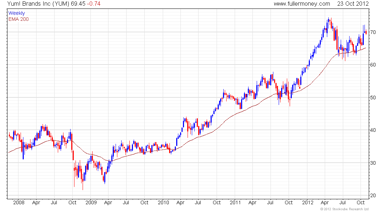390x212 pixels.
Task: Click the 30 price axis label
Action: 373,163
